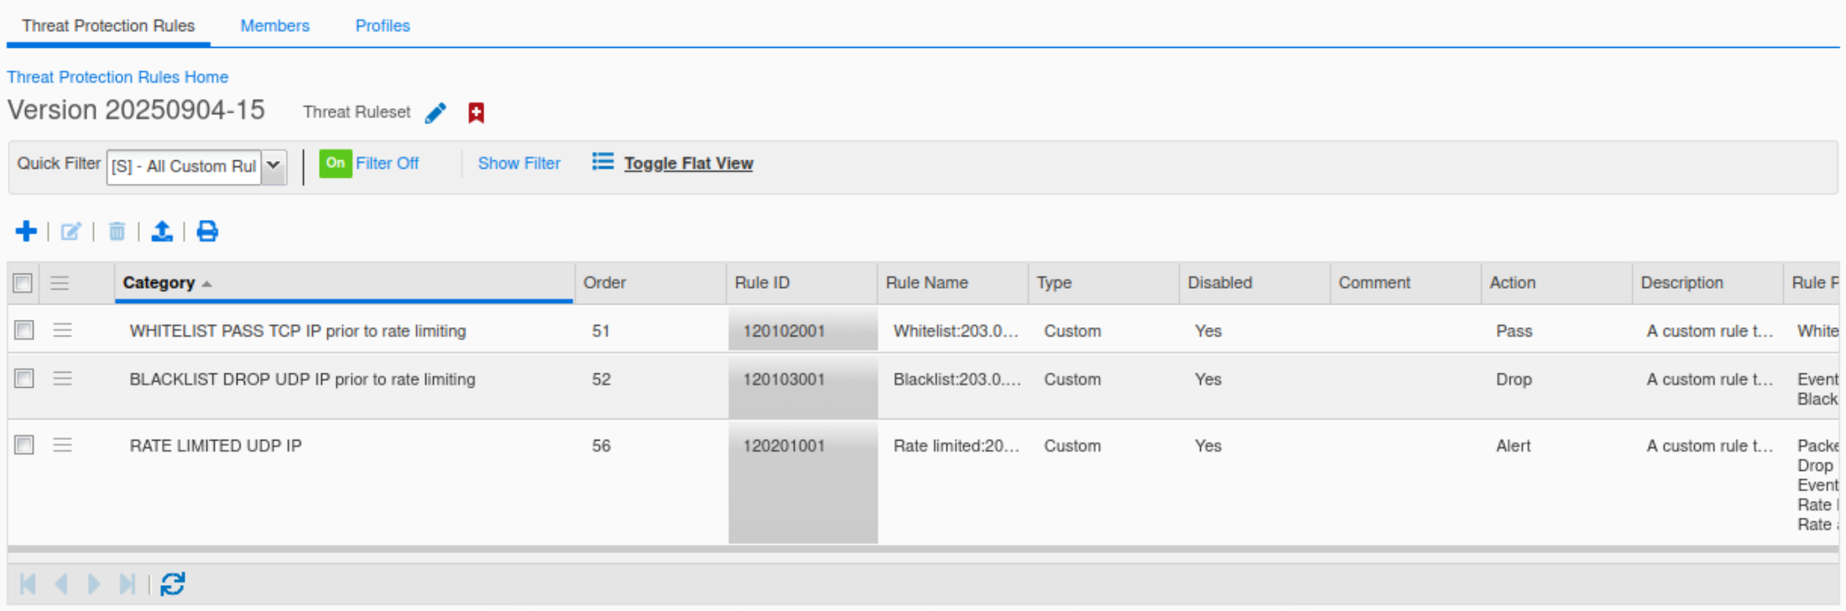The image size is (1846, 611).
Task: Click Rule ID cell 120103001
Action: click(x=784, y=379)
